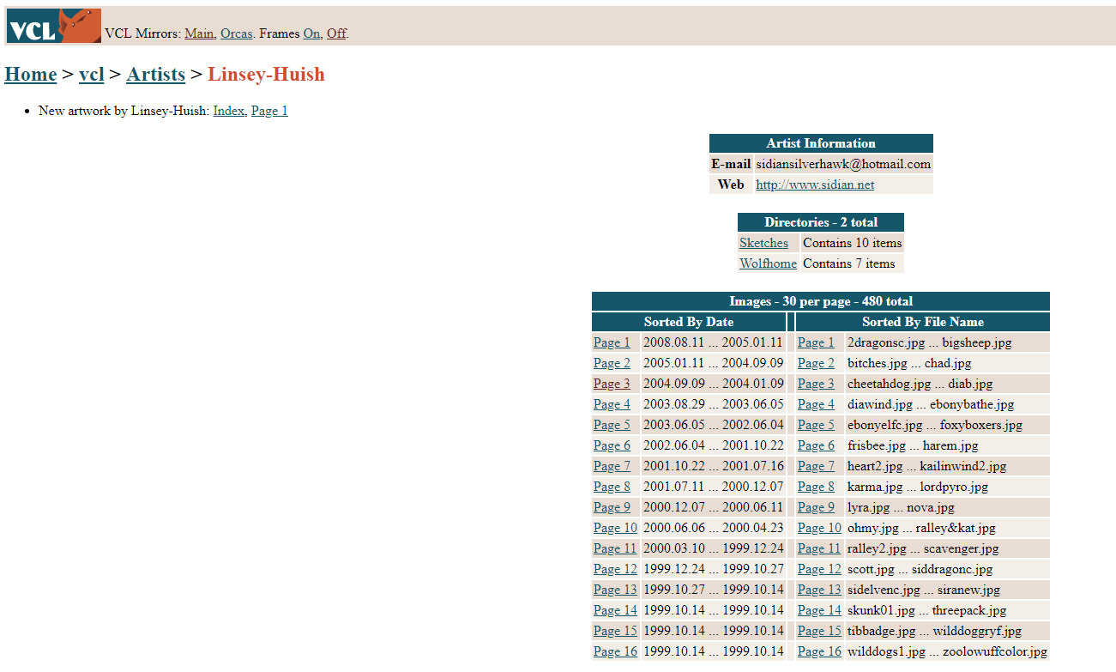Image resolution: width=1116 pixels, height=672 pixels.
Task: Open new artwork Page 1 link
Action: 269,111
